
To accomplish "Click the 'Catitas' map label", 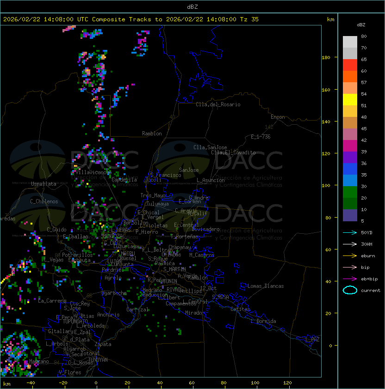I will (240, 309).
